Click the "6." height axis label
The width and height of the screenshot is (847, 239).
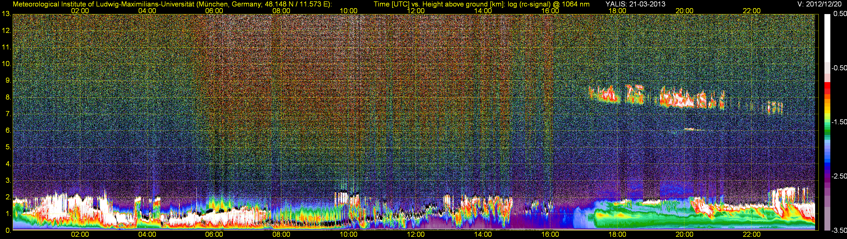(8, 131)
